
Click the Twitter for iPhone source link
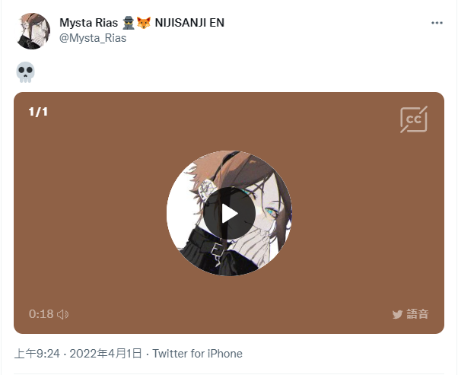[x=198, y=354]
